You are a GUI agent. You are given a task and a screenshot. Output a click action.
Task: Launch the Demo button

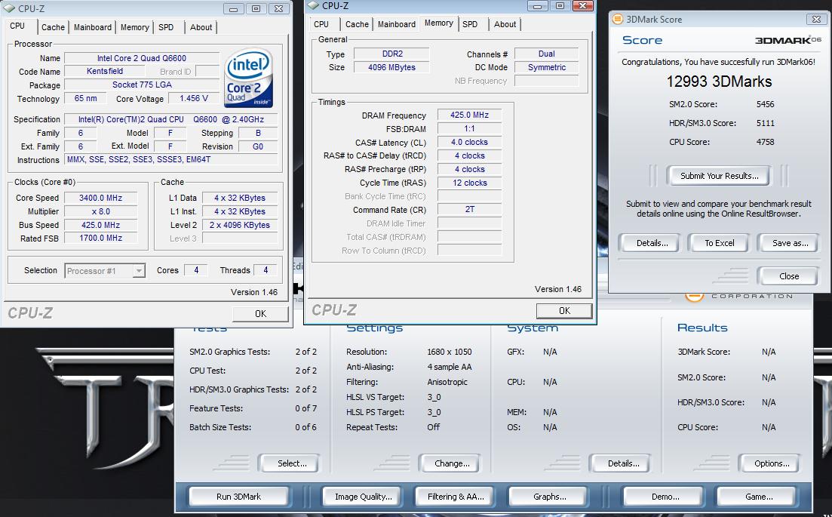coord(665,497)
